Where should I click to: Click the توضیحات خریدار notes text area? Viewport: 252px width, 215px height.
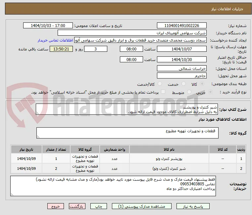[113, 186]
